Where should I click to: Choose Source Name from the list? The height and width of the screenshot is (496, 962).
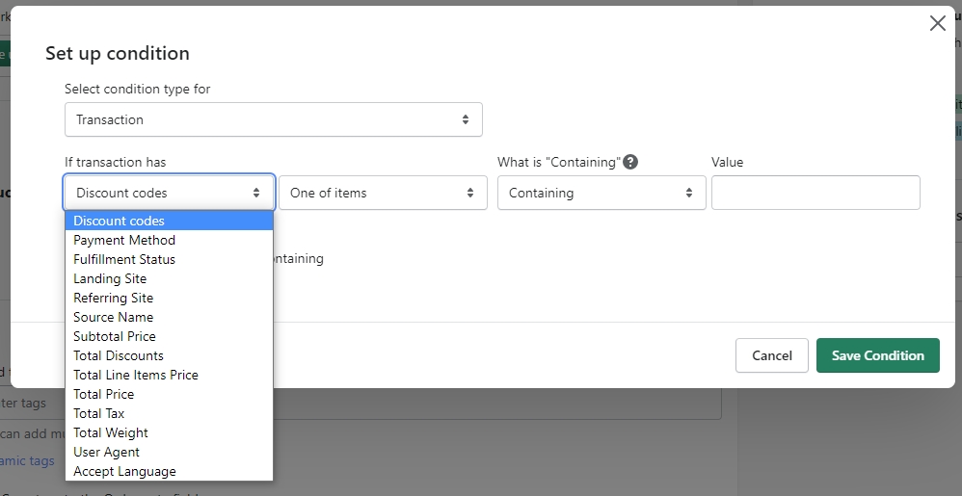point(113,317)
